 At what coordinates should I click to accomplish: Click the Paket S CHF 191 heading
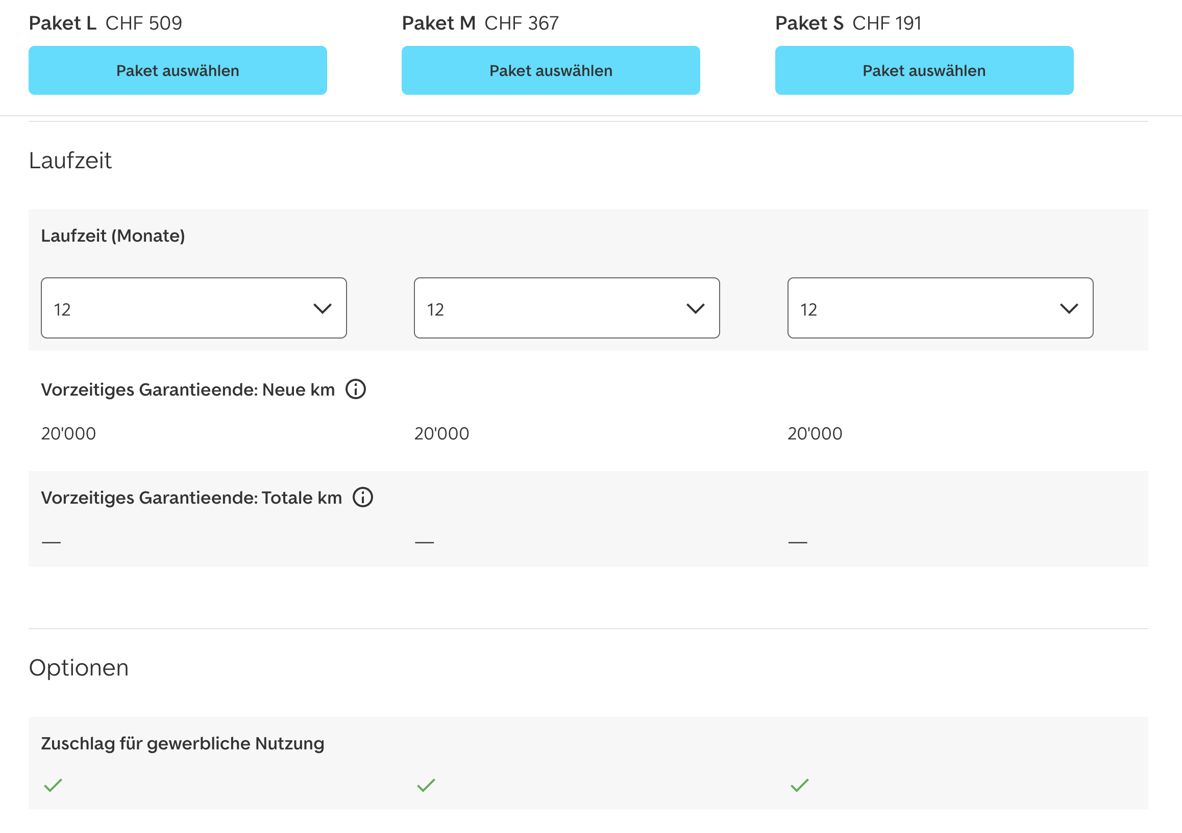tap(848, 23)
